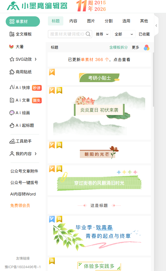Click the watermelon icon beside 大暑
Image resolution: width=166 pixels, height=271 pixels.
point(11,46)
